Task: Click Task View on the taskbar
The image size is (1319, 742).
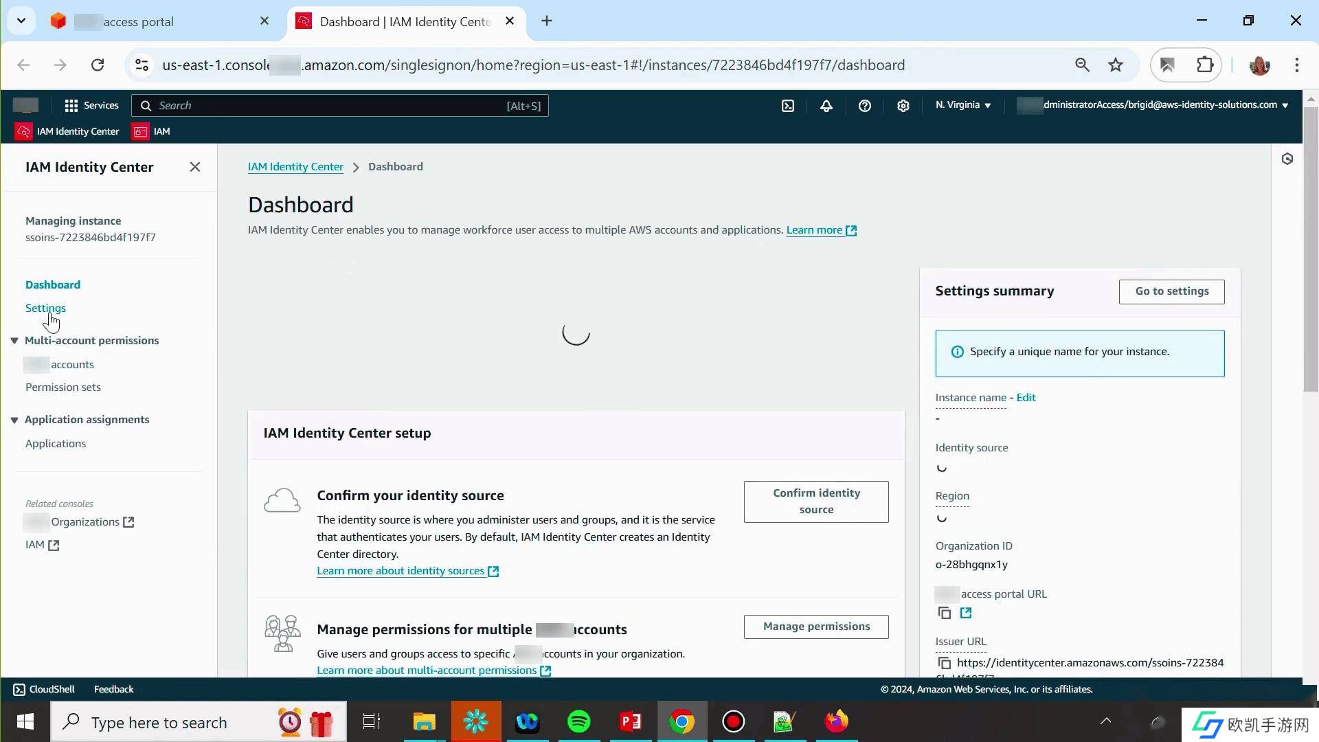Action: click(372, 721)
